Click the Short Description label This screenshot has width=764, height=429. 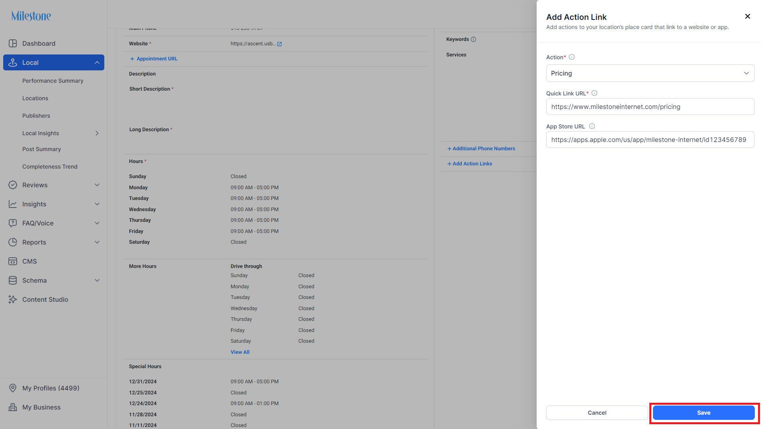point(150,89)
